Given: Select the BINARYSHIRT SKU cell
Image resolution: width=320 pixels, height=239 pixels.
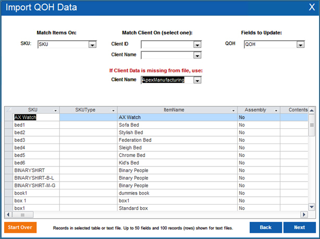Looking at the screenshot, I should click(x=36, y=170).
